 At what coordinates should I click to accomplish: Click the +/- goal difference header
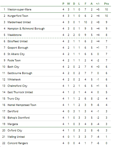click(x=98, y=4)
